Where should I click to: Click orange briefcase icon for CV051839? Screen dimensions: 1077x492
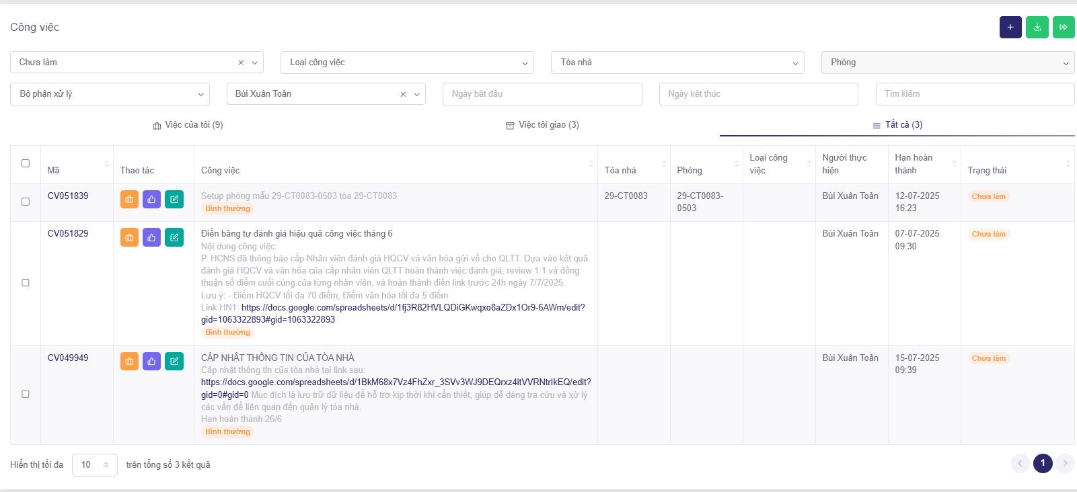click(x=129, y=200)
